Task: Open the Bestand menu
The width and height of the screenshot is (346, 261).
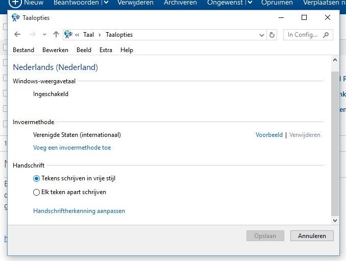Action: tap(23, 50)
